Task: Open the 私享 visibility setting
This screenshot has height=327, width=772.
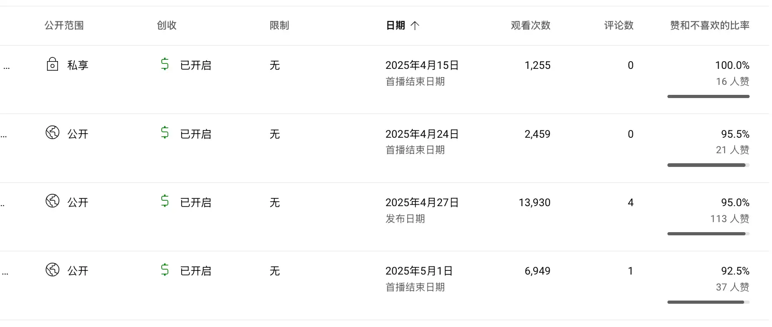Action: coord(78,65)
